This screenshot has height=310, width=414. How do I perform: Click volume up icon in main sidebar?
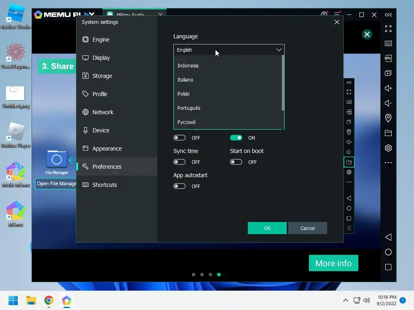click(388, 88)
